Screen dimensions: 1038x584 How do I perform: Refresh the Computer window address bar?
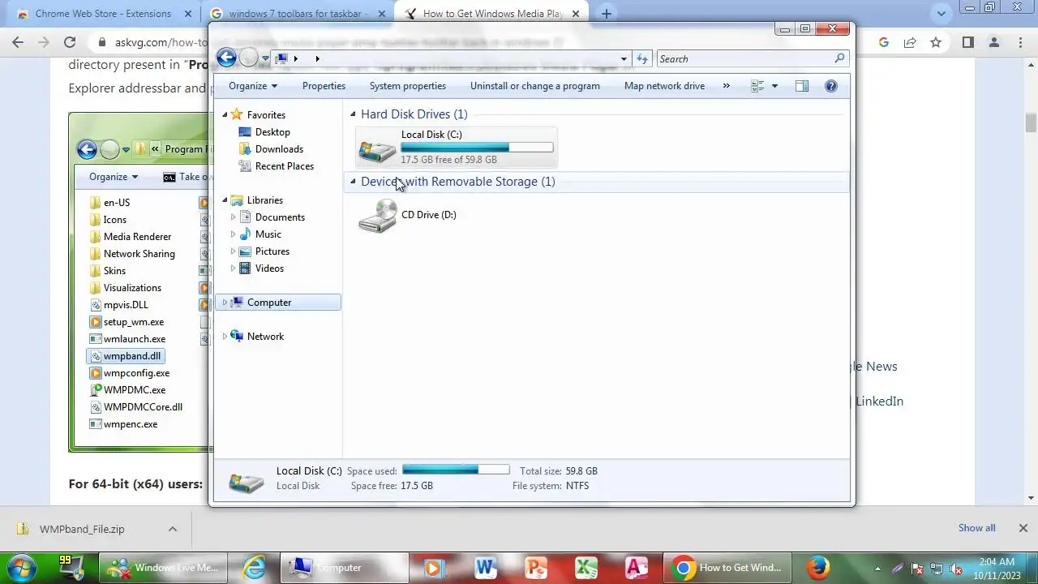click(x=642, y=59)
